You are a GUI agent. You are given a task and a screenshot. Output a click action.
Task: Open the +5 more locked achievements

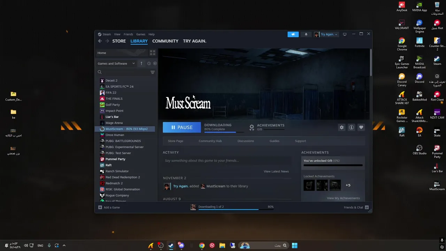click(348, 185)
